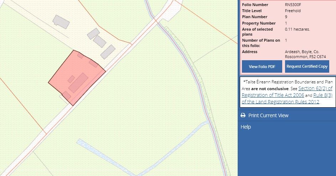The height and width of the screenshot is (176, 336).
Task: Select the Print Current View menu item
Action: [x=268, y=115]
